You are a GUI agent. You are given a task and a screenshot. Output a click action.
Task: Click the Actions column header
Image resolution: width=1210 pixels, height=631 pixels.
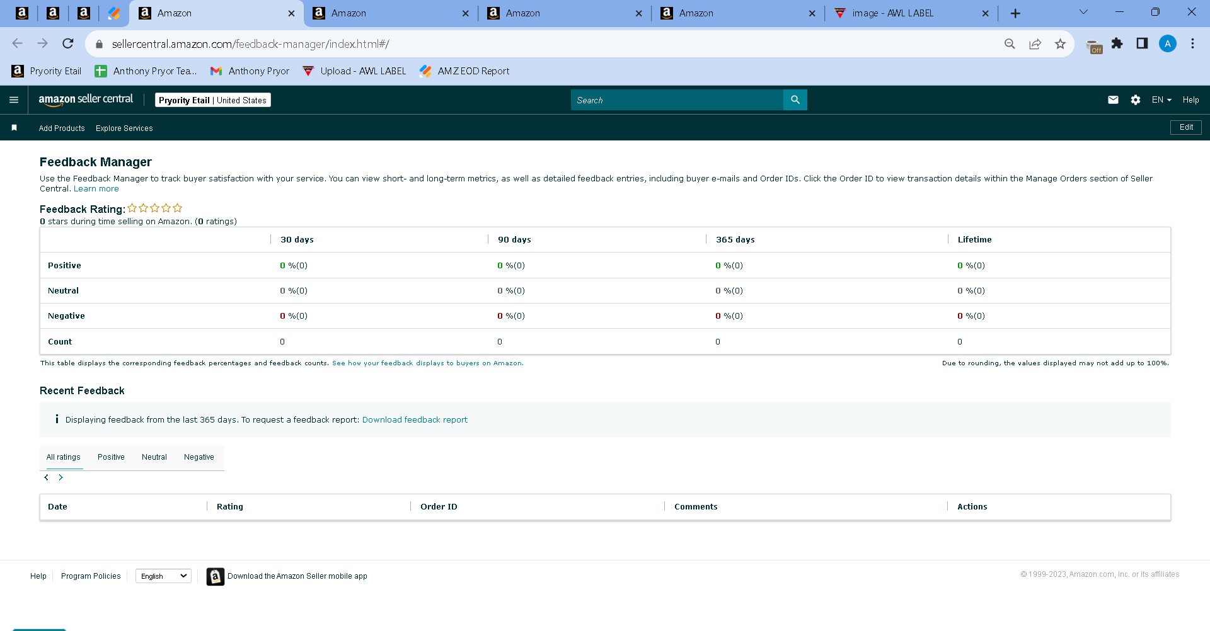972,507
